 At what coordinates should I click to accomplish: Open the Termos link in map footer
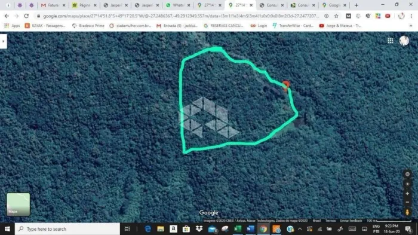point(330,221)
